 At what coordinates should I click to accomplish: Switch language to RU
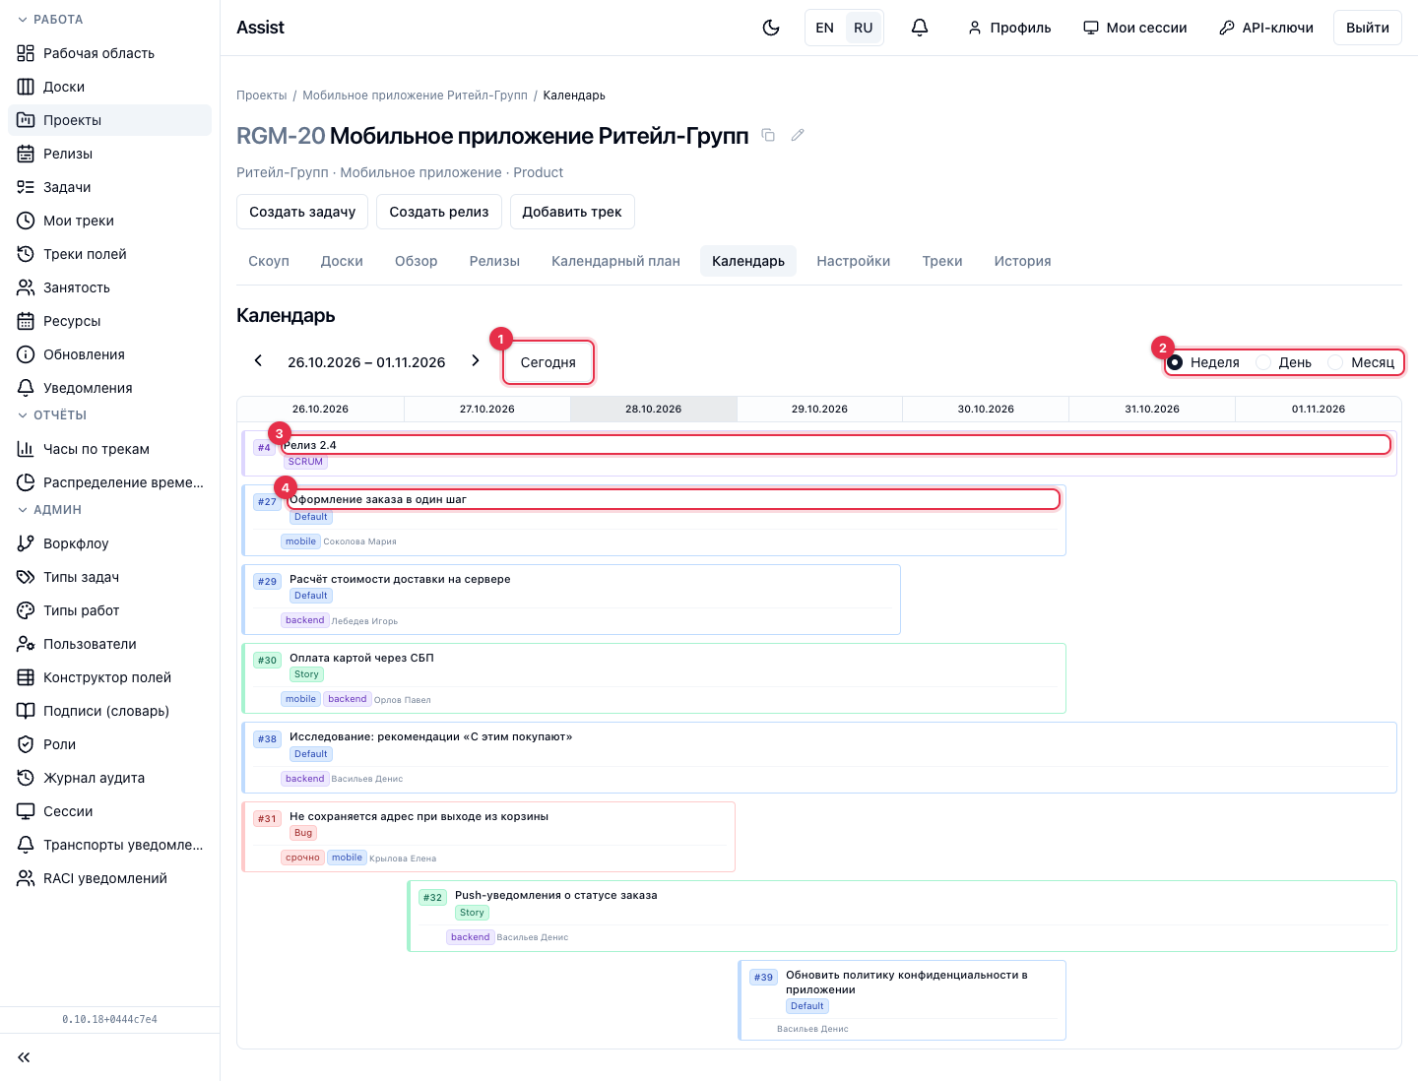pos(864,28)
